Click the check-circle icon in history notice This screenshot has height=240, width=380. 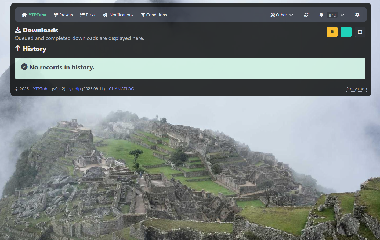click(x=24, y=67)
